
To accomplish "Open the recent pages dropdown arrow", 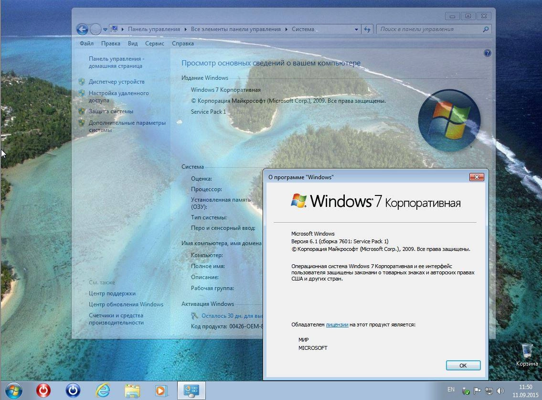I will tap(105, 30).
